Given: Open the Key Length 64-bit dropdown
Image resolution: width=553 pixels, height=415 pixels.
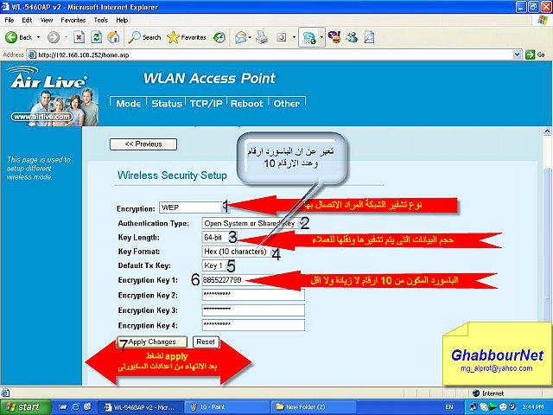Looking at the screenshot, I should point(218,238).
